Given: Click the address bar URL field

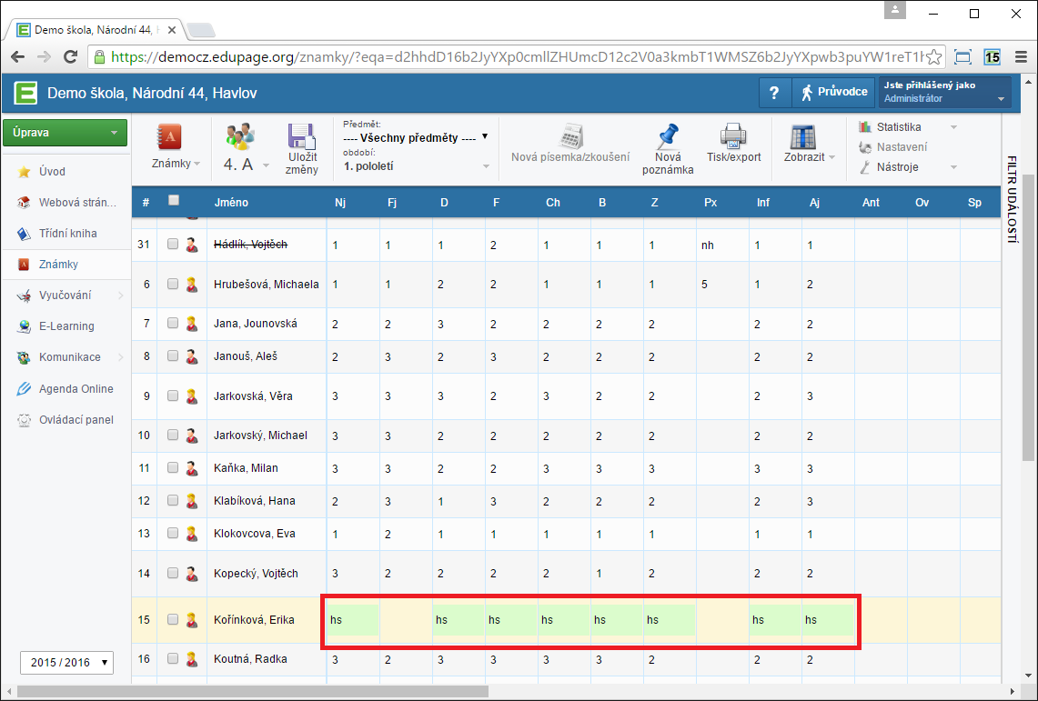Looking at the screenshot, I should pyautogui.click(x=517, y=57).
